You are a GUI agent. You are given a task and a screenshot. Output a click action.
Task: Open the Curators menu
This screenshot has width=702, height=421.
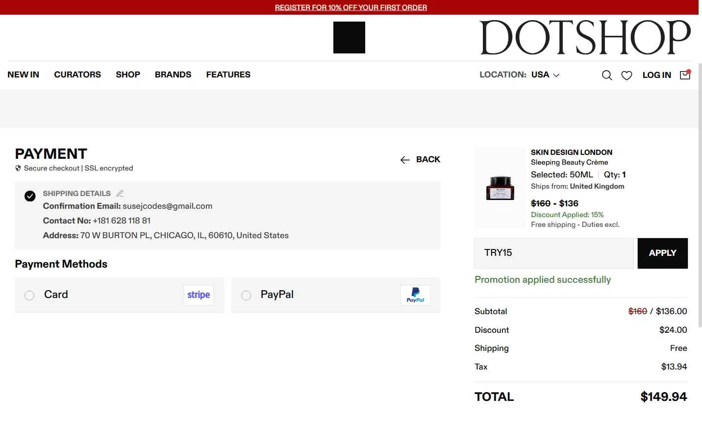coord(77,74)
